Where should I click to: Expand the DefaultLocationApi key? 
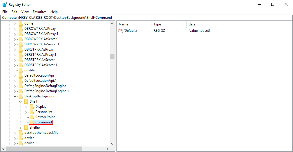[15, 76]
